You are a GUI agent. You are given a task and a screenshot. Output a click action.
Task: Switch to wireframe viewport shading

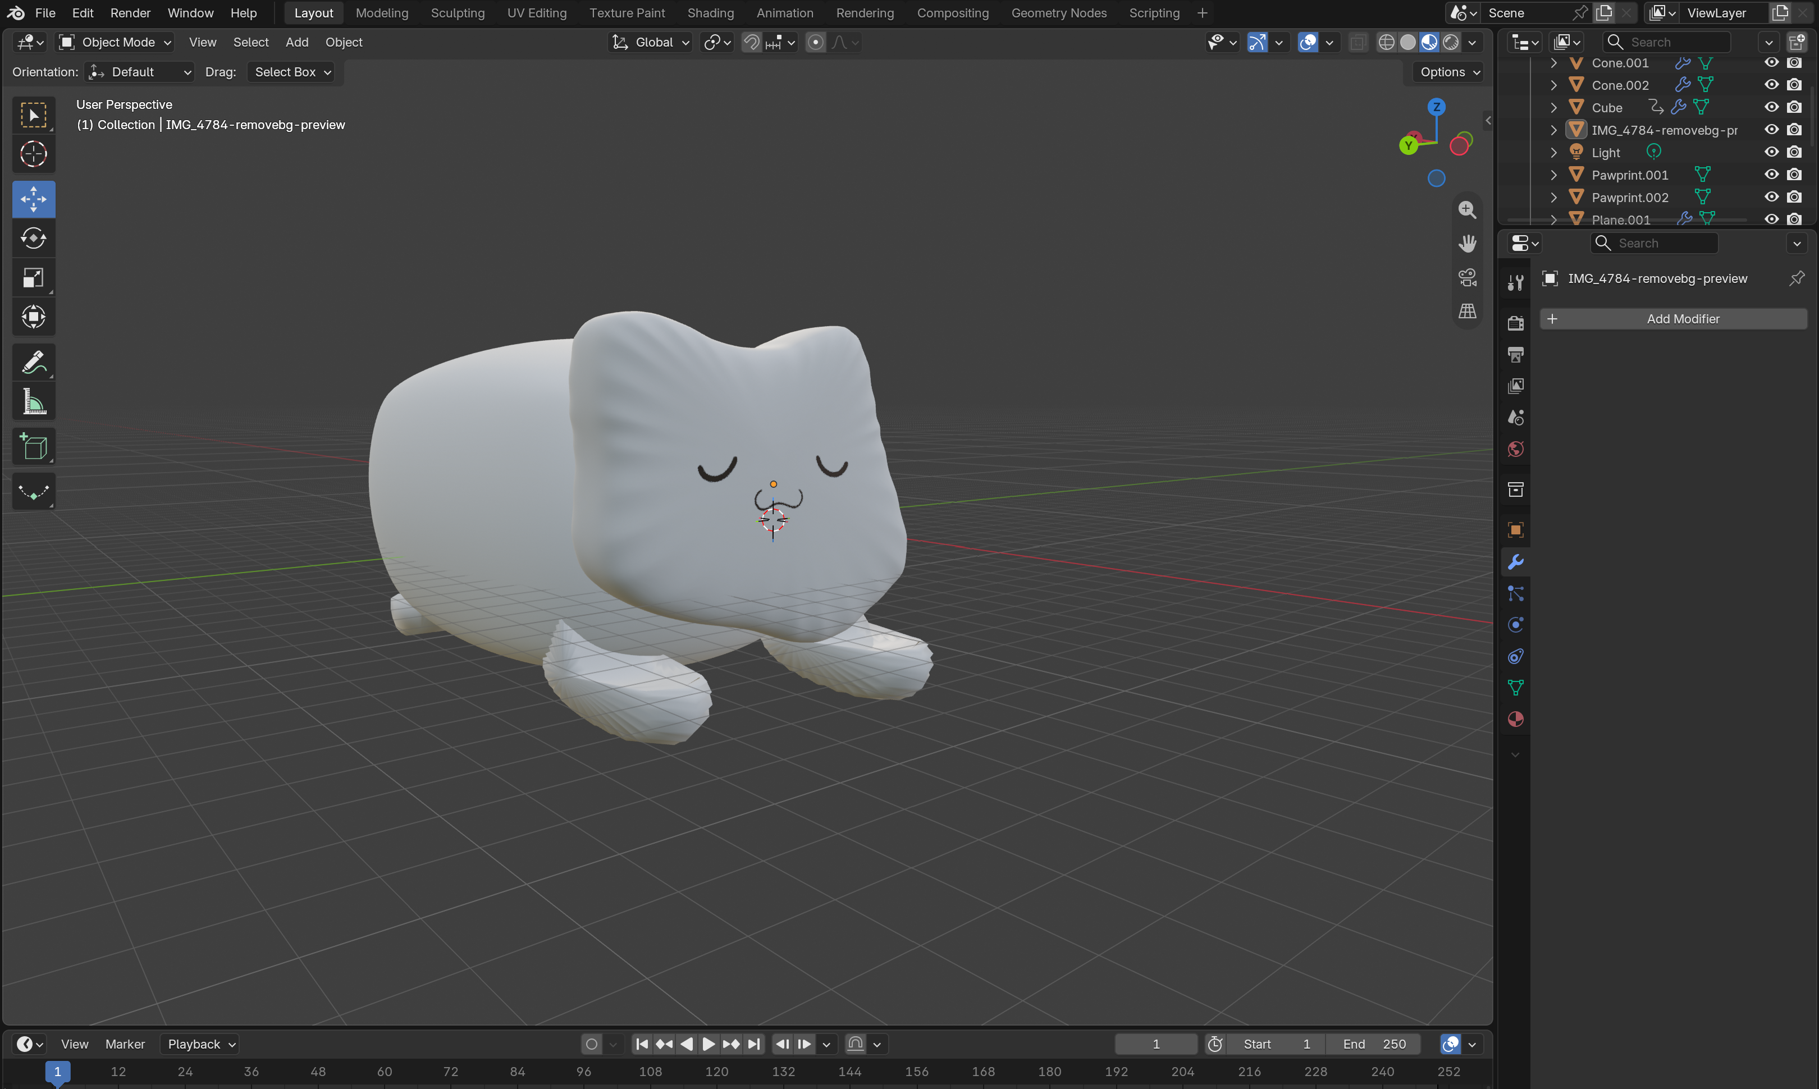point(1386,43)
